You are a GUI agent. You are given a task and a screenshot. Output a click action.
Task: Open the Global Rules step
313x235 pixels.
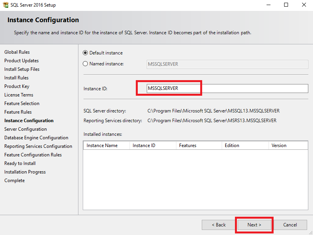click(x=17, y=52)
